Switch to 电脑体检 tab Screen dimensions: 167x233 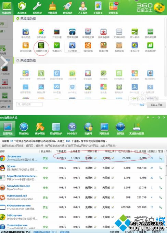(x=7, y=8)
